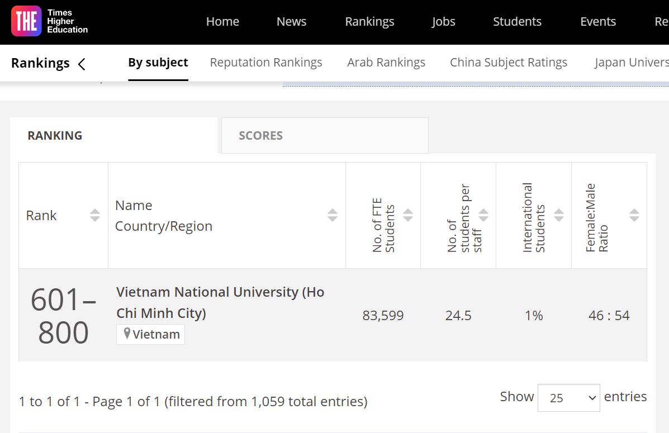Open Rankings in the top navigation
The width and height of the screenshot is (669, 433).
pyautogui.click(x=369, y=22)
